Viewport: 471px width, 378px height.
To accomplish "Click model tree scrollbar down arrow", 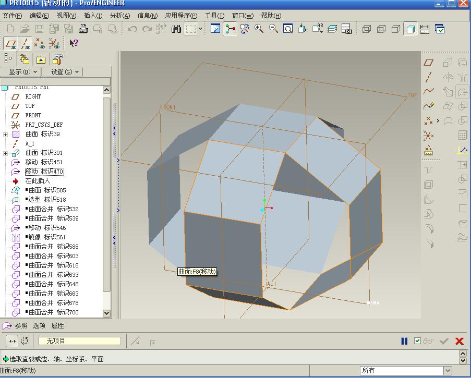I will point(106,313).
